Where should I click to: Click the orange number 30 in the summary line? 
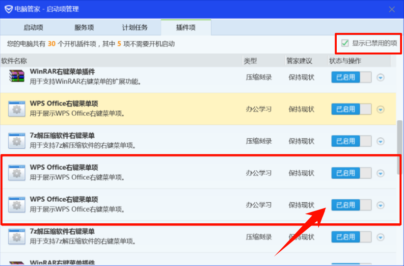coord(52,44)
